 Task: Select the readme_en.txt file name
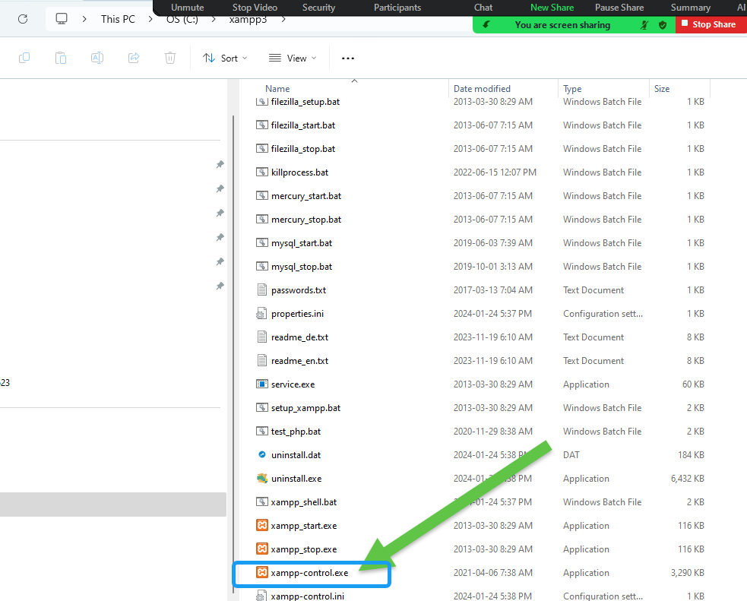click(299, 360)
